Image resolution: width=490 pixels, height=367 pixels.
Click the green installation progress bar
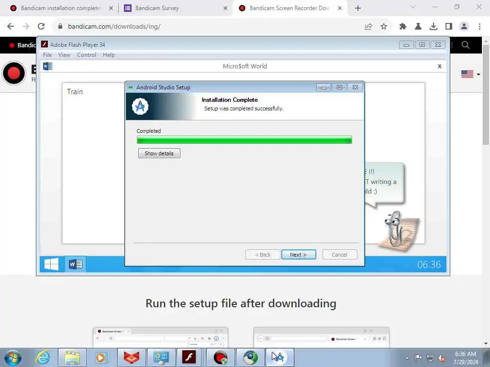click(x=245, y=140)
